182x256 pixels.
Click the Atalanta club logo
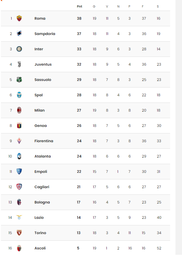(x=19, y=156)
